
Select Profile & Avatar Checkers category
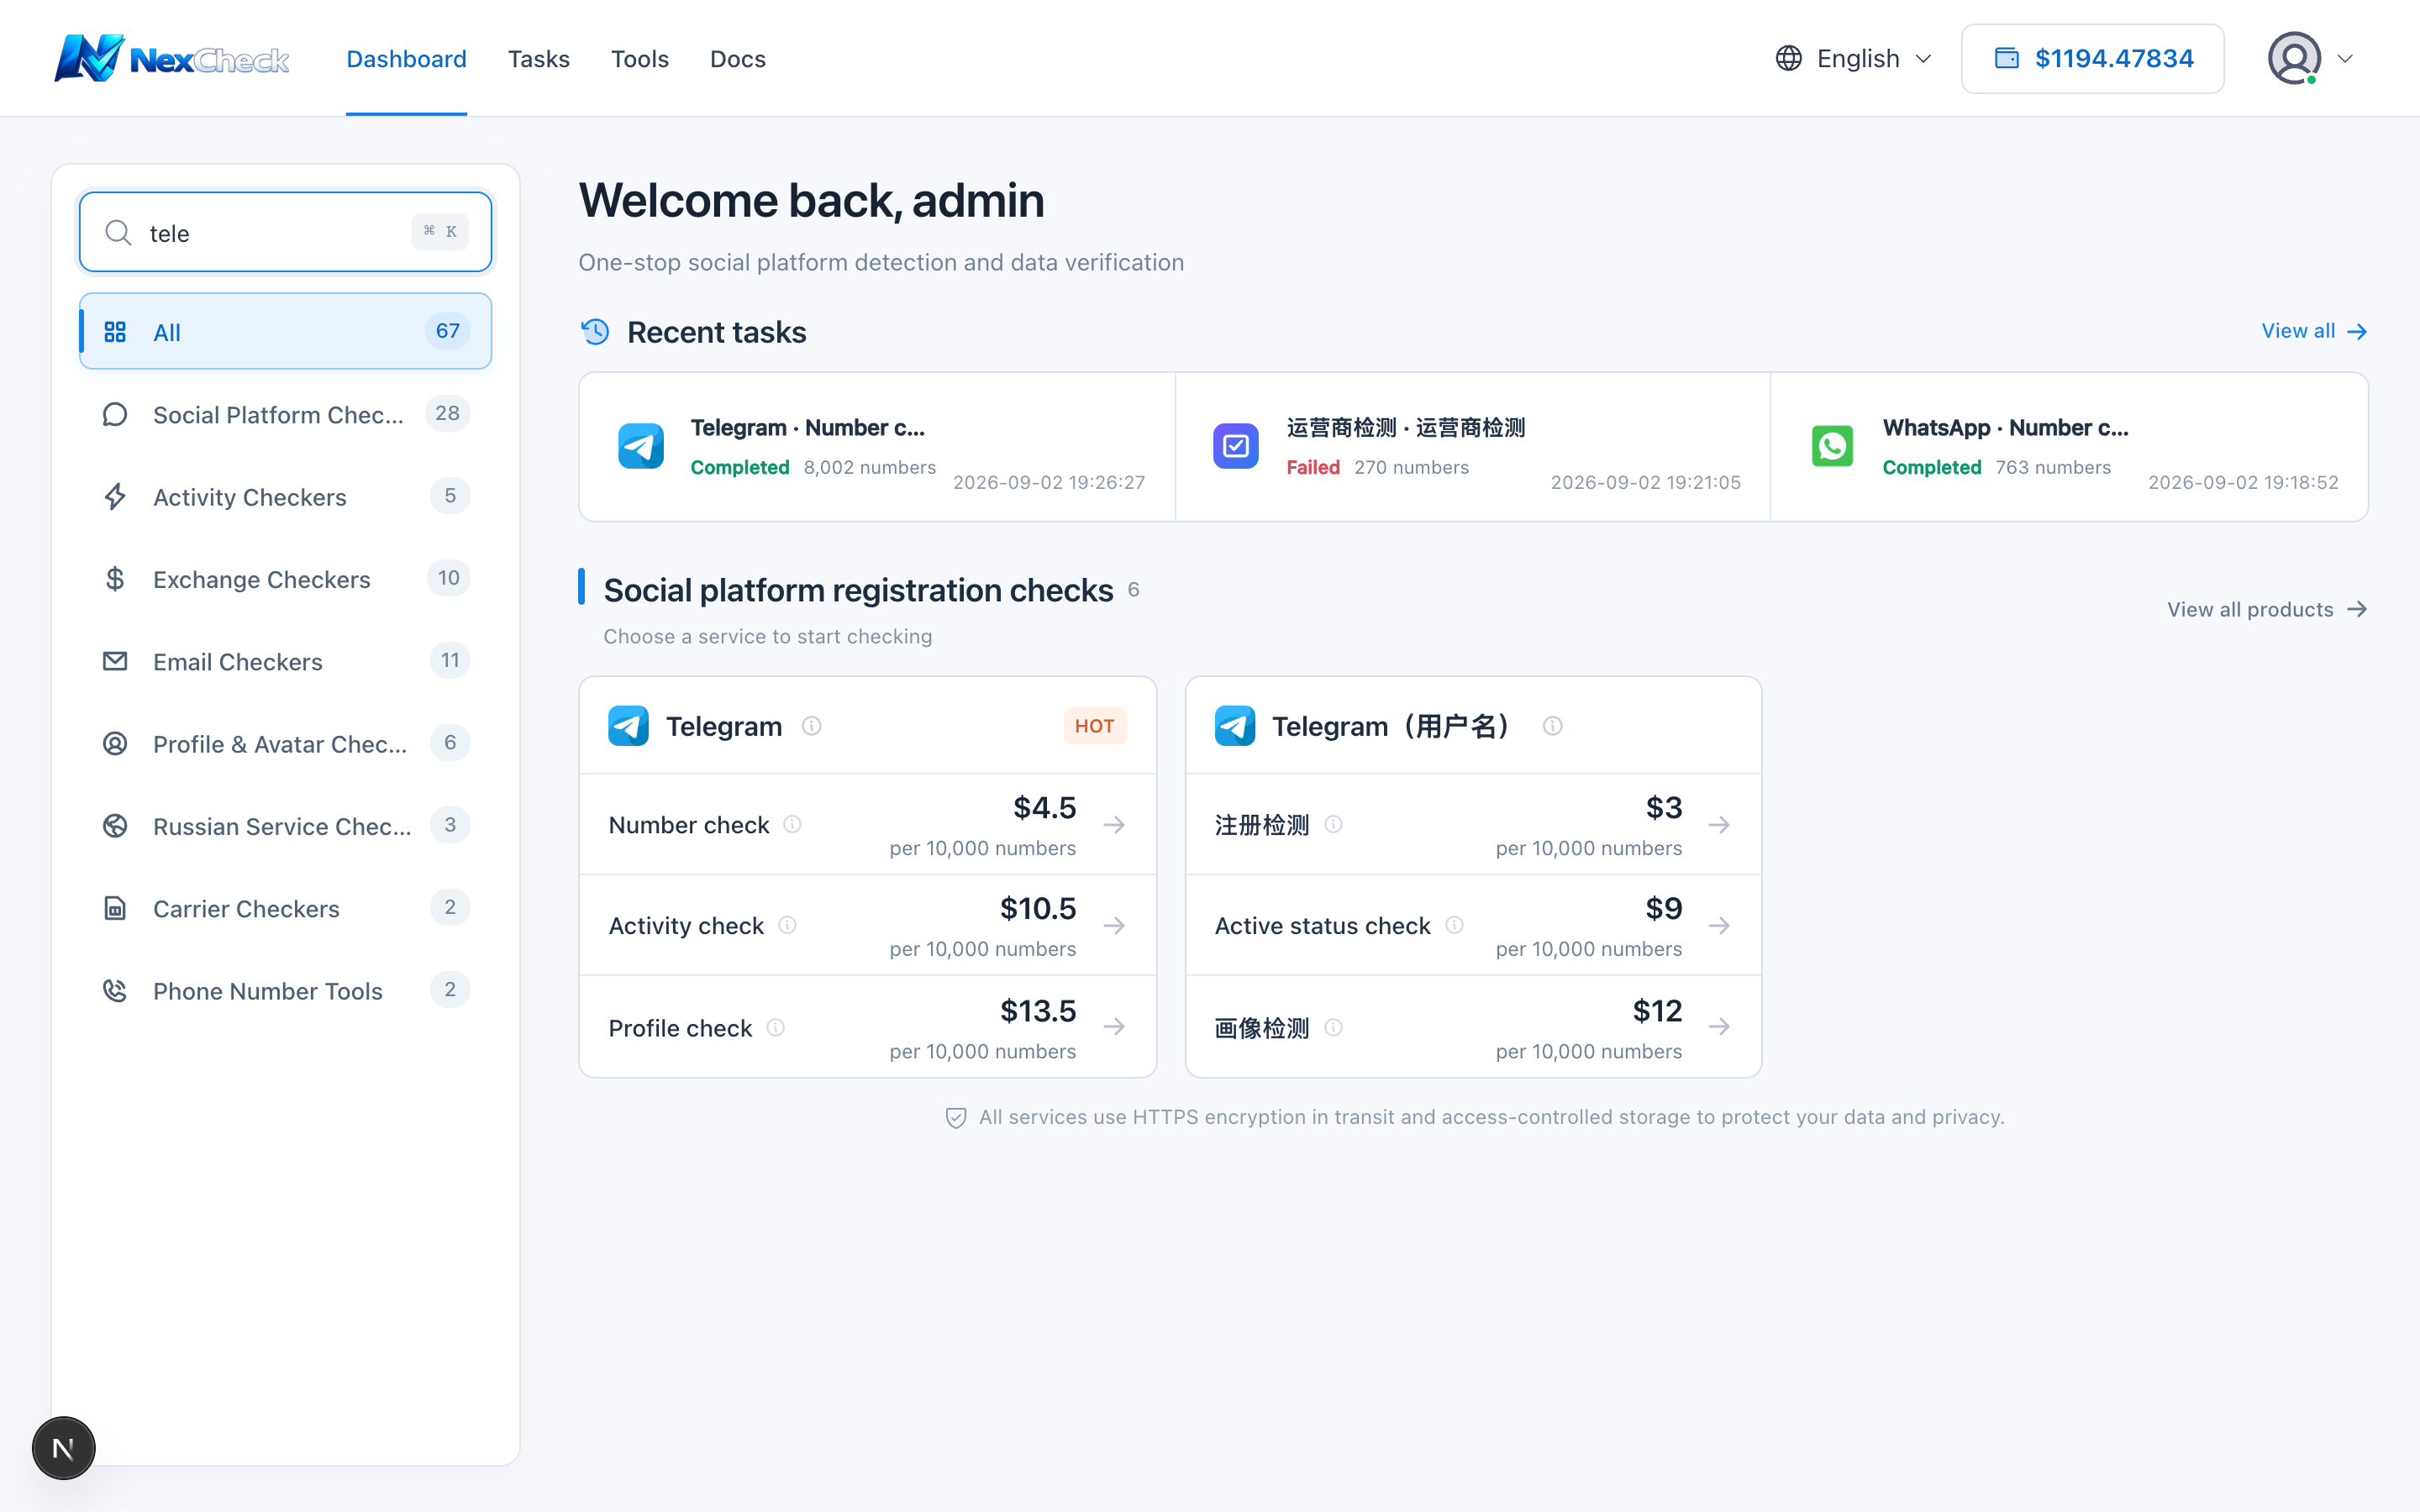point(286,743)
